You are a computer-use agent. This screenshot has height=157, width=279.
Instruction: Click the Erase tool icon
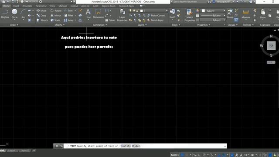point(80,10)
